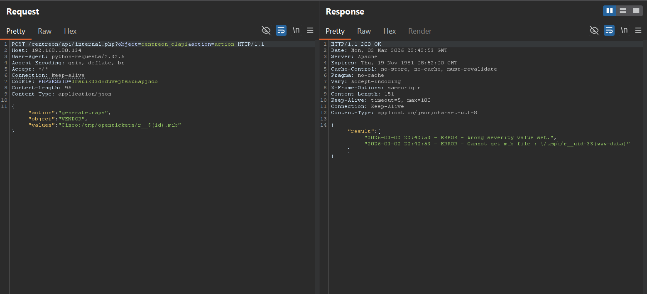Open Request panel hamburger options menu
This screenshot has height=294, width=647.
click(x=310, y=30)
